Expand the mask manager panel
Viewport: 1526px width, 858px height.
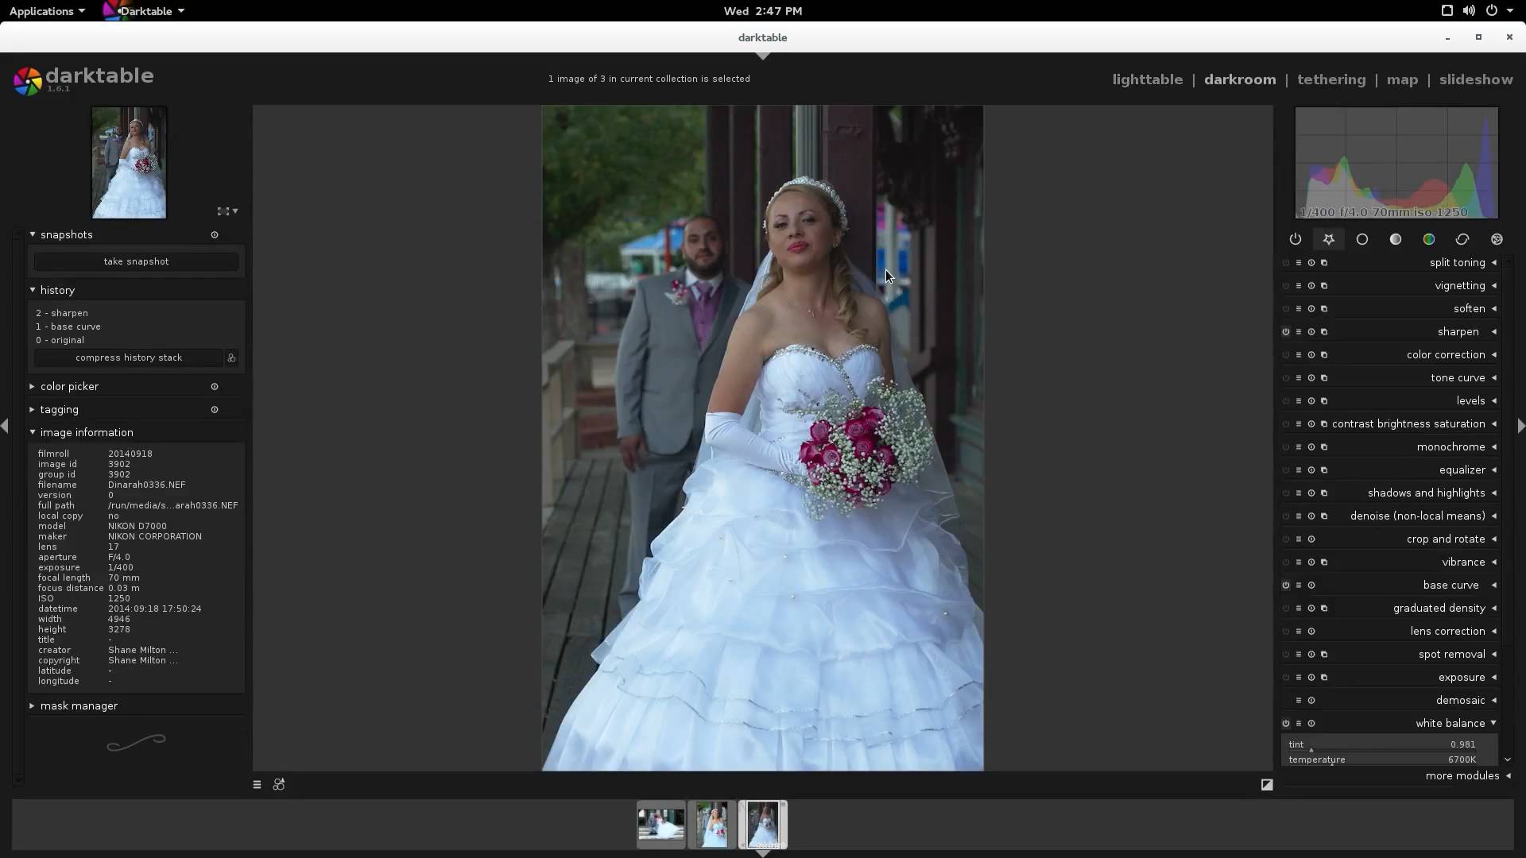(x=79, y=705)
